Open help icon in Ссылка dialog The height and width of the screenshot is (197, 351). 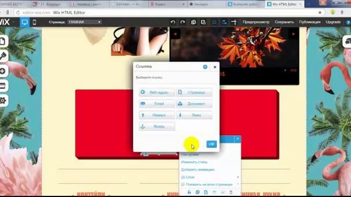pos(205,67)
